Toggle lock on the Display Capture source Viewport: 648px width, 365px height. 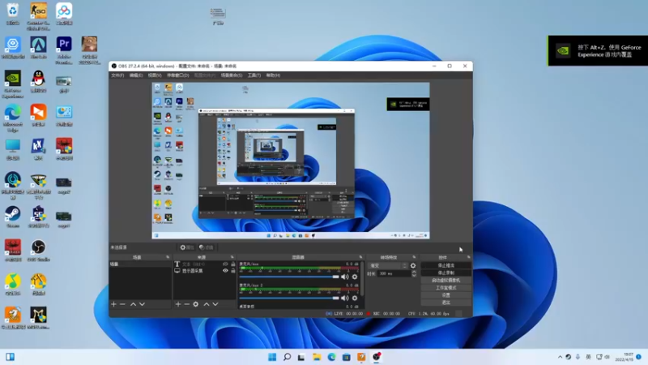pyautogui.click(x=233, y=271)
